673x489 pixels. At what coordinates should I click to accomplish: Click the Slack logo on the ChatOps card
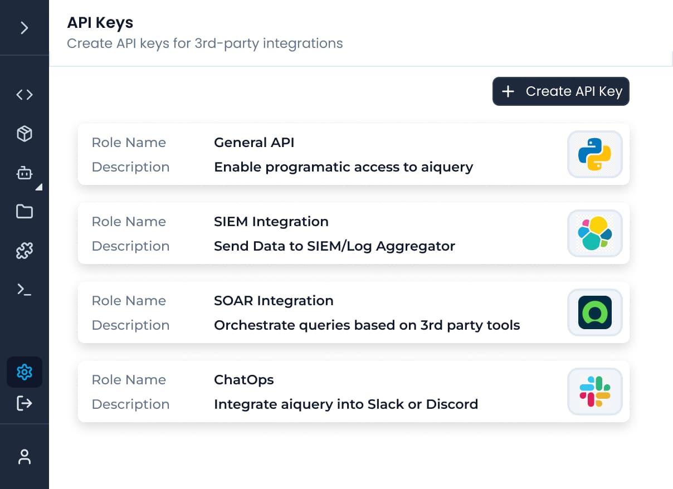pos(594,392)
